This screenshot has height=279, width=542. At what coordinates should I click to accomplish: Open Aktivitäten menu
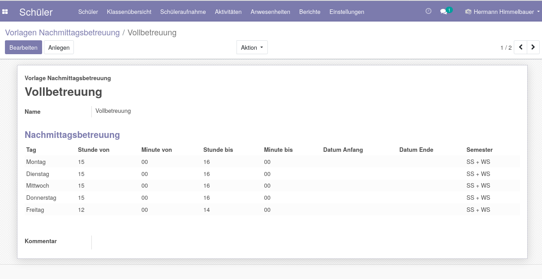coord(228,12)
